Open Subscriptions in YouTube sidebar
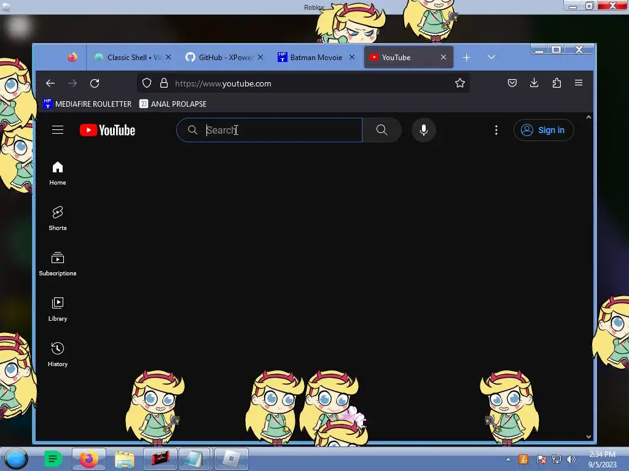Screen dimensions: 629x471 (58, 264)
